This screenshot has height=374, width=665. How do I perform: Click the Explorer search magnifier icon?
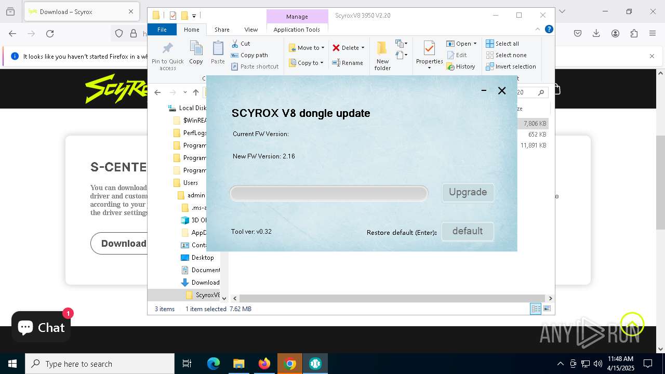541,92
